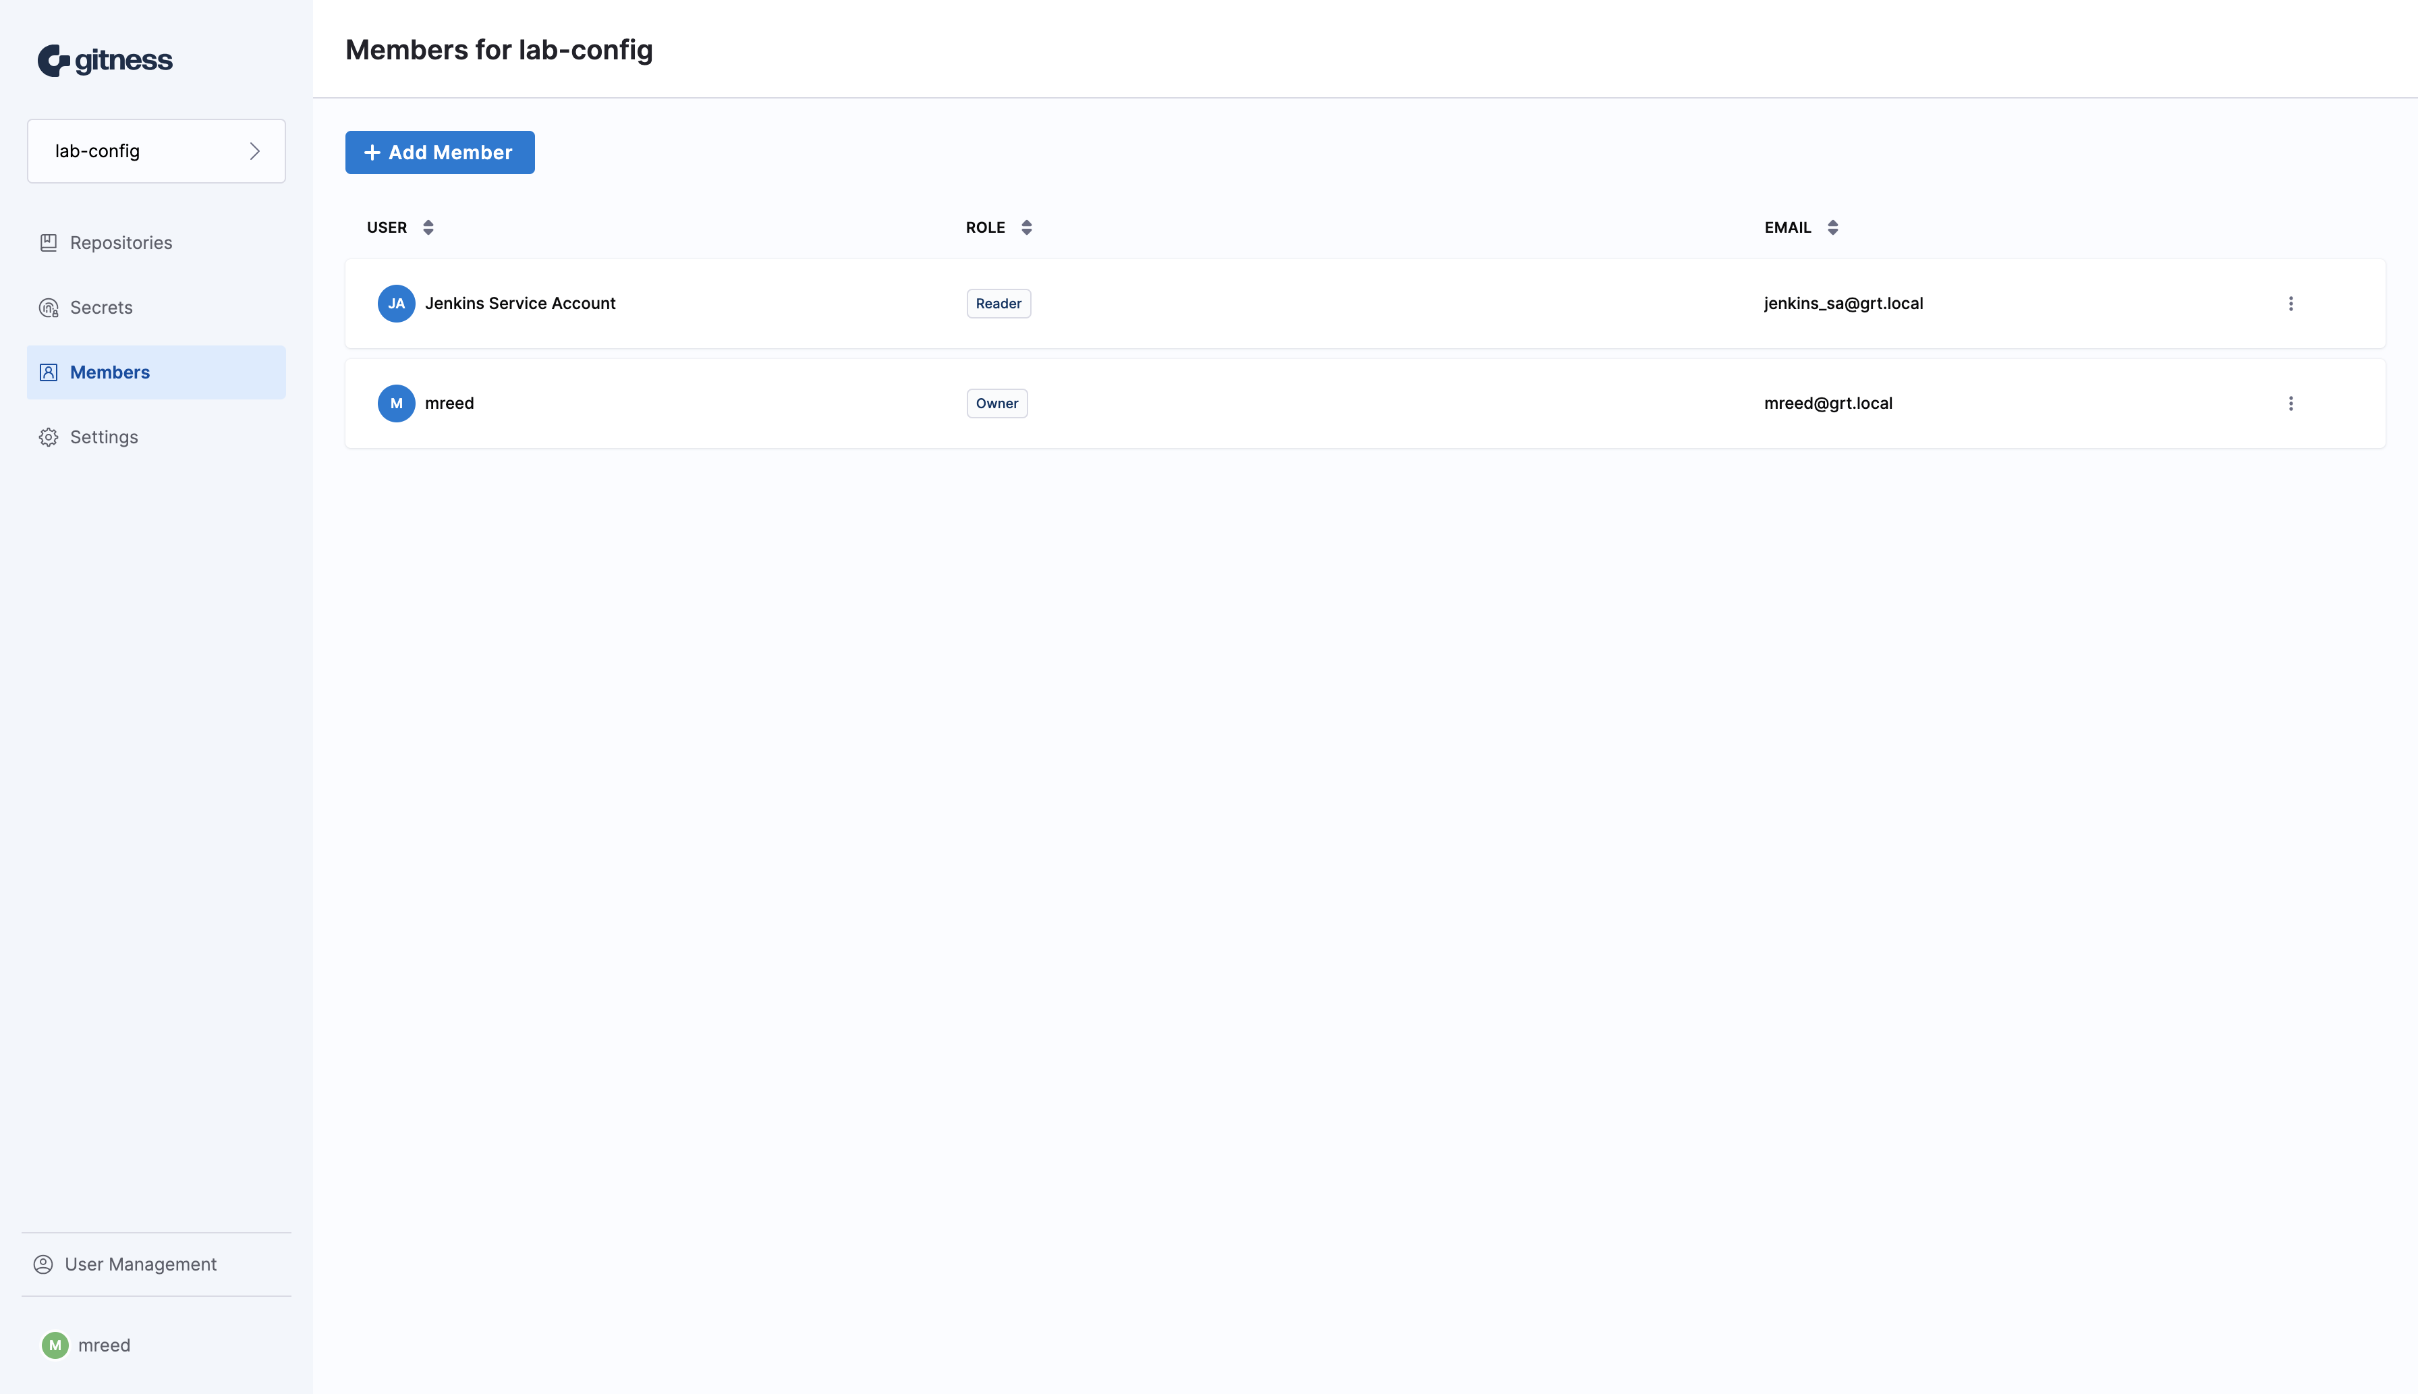Viewport: 2418px width, 1394px height.
Task: Go to Repositories page
Action: click(x=156, y=243)
